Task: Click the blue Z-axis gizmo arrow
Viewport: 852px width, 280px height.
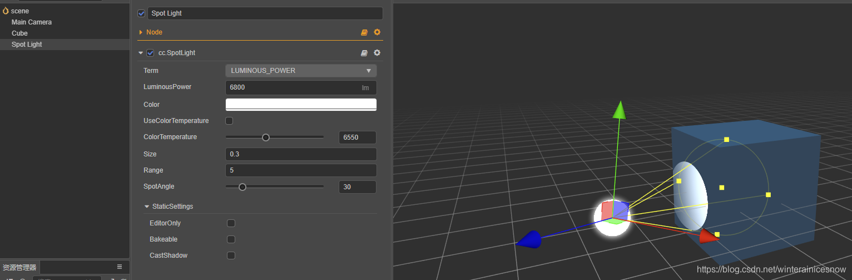Action: [x=528, y=239]
